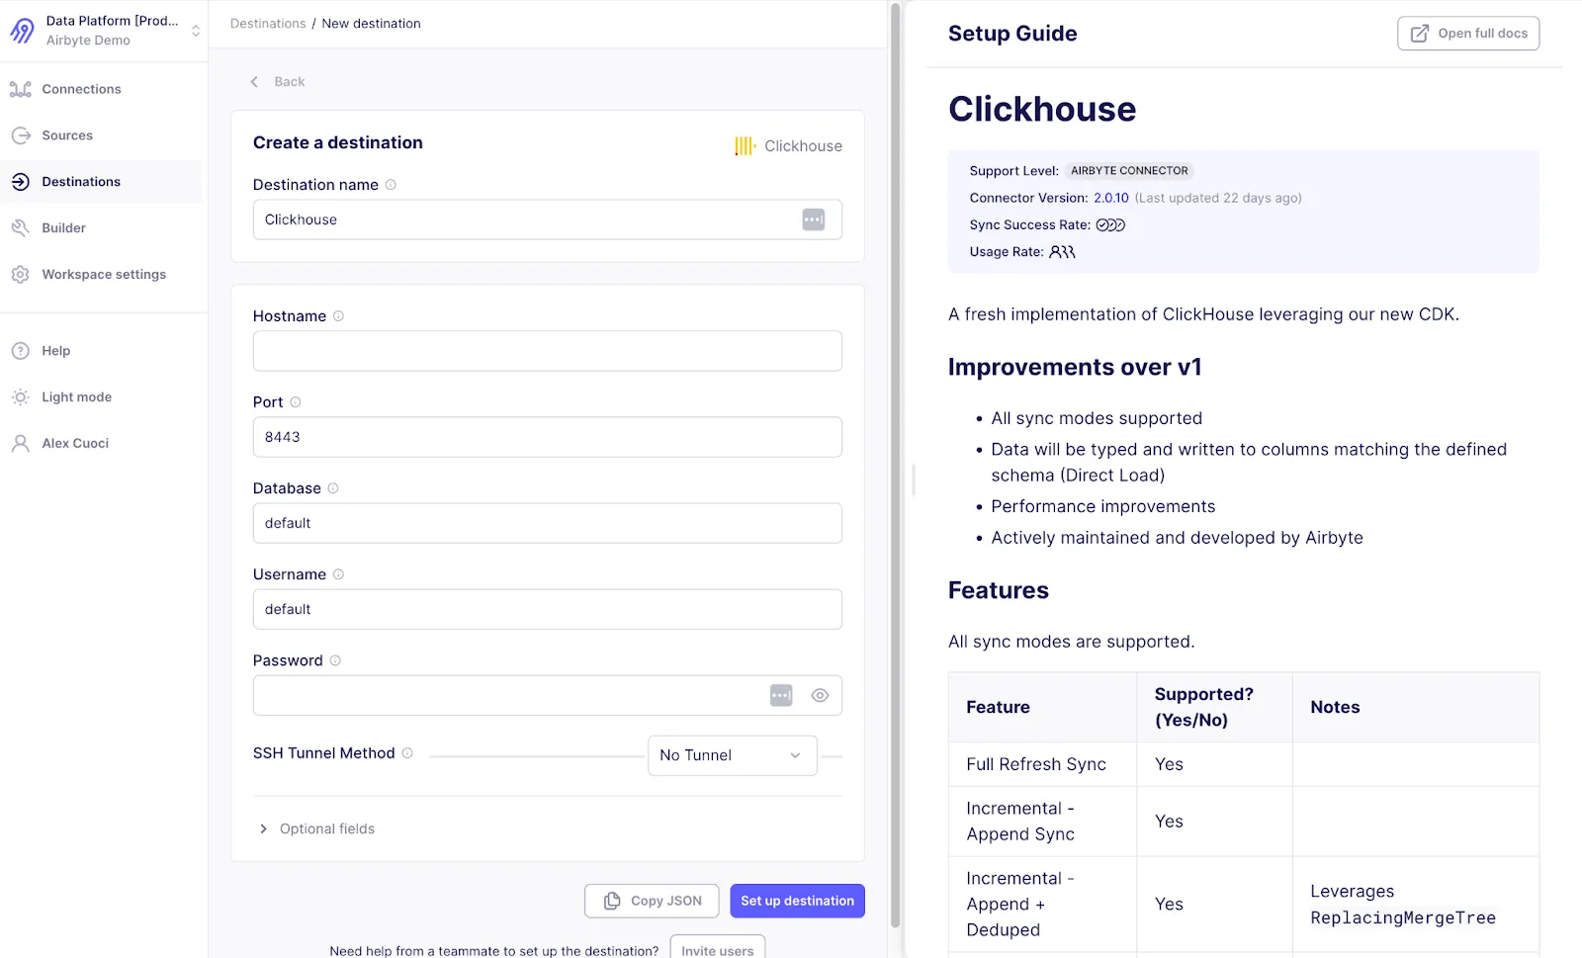This screenshot has height=958, width=1582.
Task: Click the Port field showing 8443
Action: coord(547,437)
